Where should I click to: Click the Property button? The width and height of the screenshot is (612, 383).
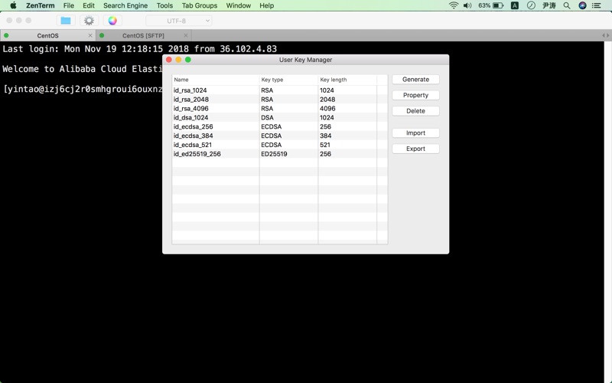415,95
